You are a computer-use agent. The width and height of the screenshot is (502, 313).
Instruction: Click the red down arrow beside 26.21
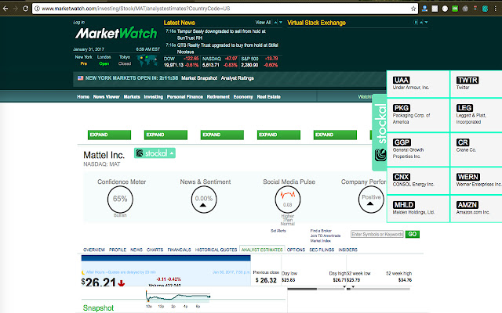pyautogui.click(x=121, y=283)
